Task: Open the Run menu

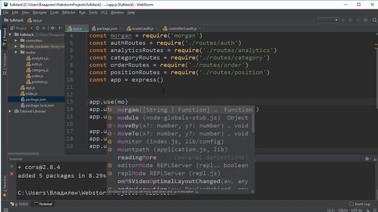Action: click(x=82, y=12)
